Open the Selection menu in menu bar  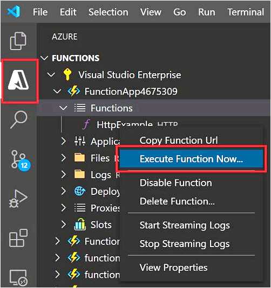pos(109,12)
